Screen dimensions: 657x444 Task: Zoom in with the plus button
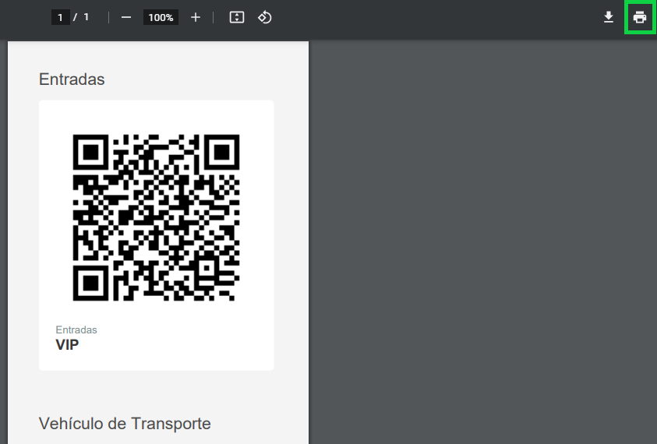coord(196,17)
